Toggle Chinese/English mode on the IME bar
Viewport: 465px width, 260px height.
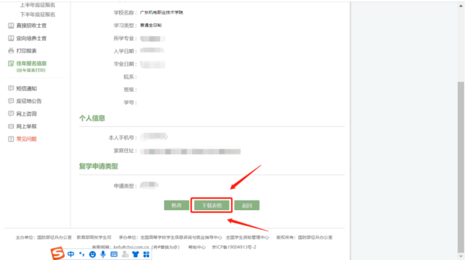pyautogui.click(x=71, y=254)
